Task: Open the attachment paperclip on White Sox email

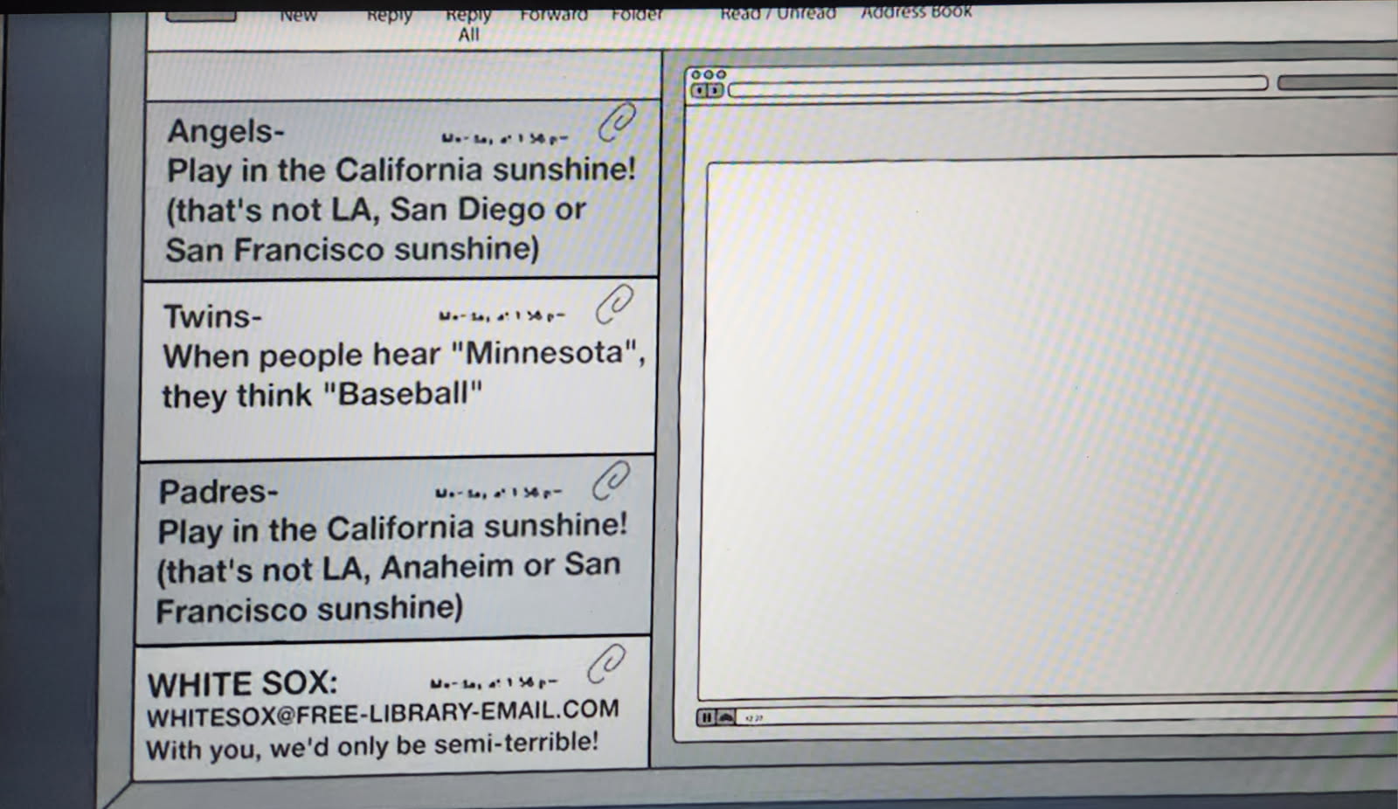Action: click(x=606, y=664)
